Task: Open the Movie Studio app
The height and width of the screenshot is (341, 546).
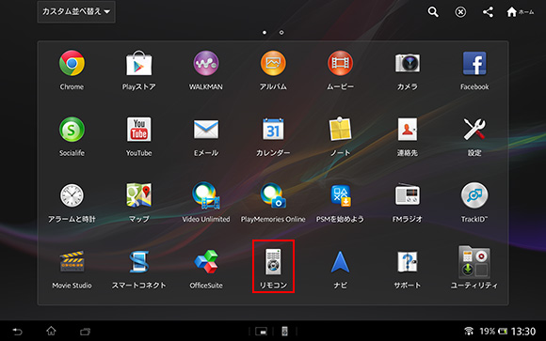Action: click(x=72, y=269)
